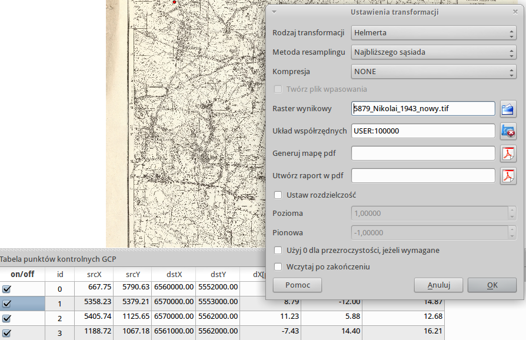Select cell srcX 1188.72
526x340 pixels.
click(94, 333)
